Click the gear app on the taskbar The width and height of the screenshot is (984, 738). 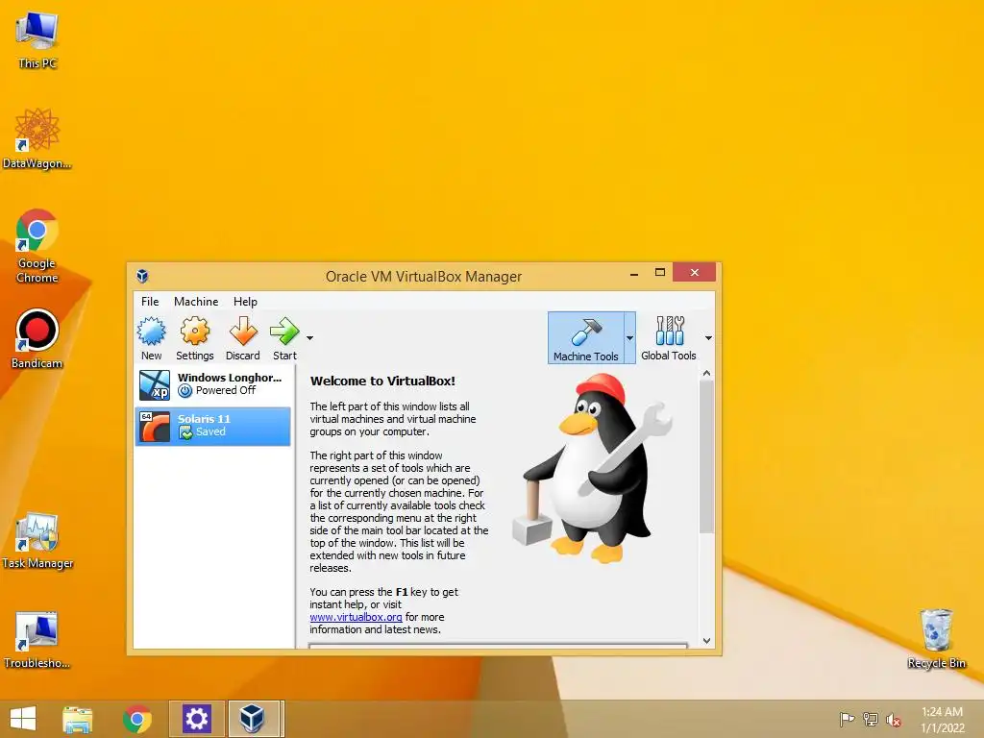[197, 719]
